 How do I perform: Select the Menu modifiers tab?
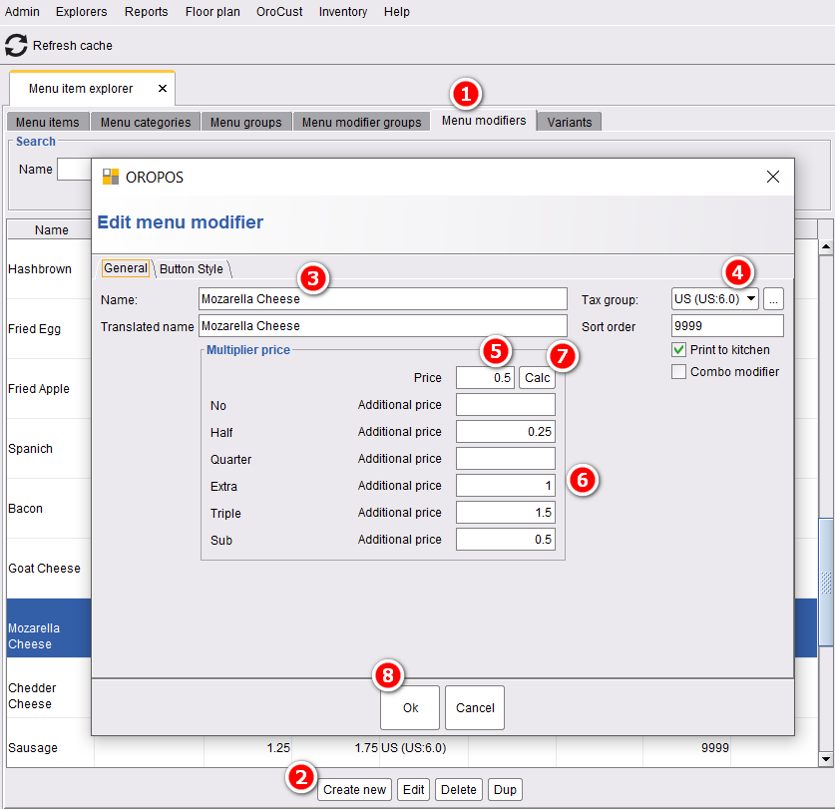point(484,121)
